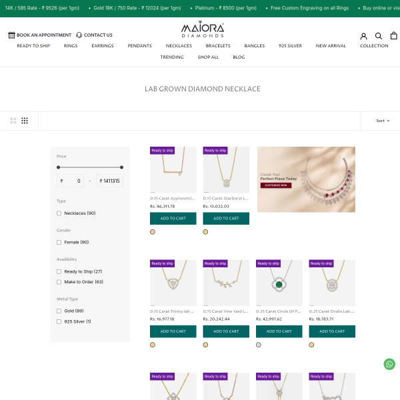Open the 0.25 Carat Circle Of P... thumbnail
The width and height of the screenshot is (400, 400).
tap(279, 283)
